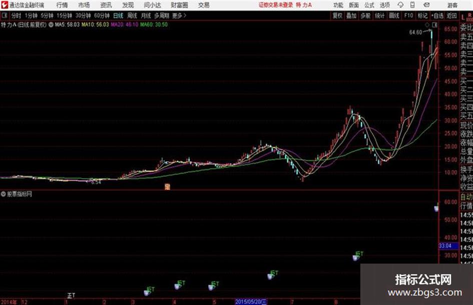Click the 33.04 indicator value box

coord(448,246)
